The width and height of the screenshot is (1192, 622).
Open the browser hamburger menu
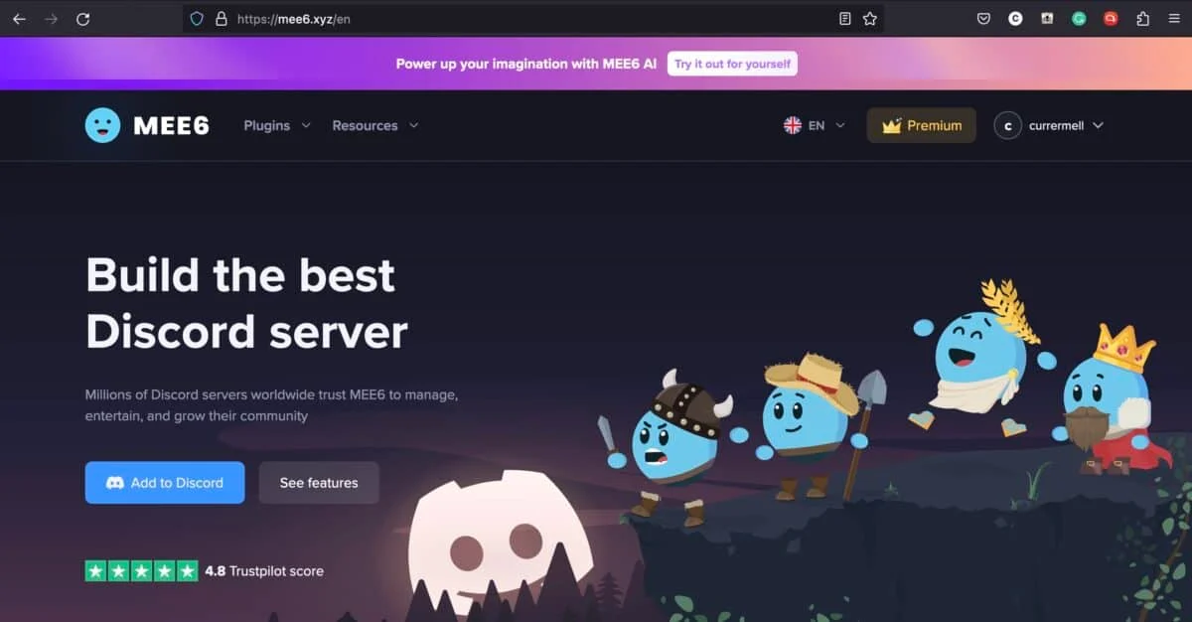click(1174, 18)
